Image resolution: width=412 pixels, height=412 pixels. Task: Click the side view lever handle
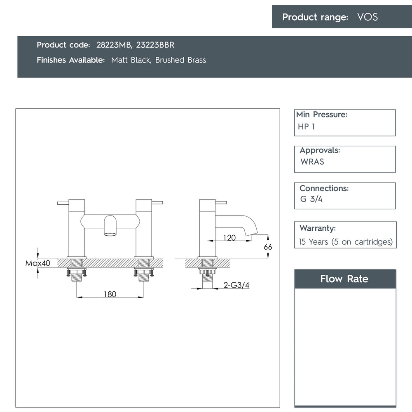pyautogui.click(x=221, y=203)
